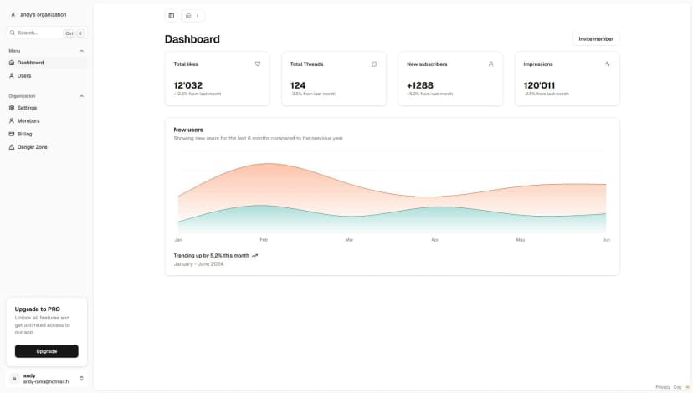Click the 12'032 Total likes value
Viewport: 693px width, 393px height.
coord(187,85)
